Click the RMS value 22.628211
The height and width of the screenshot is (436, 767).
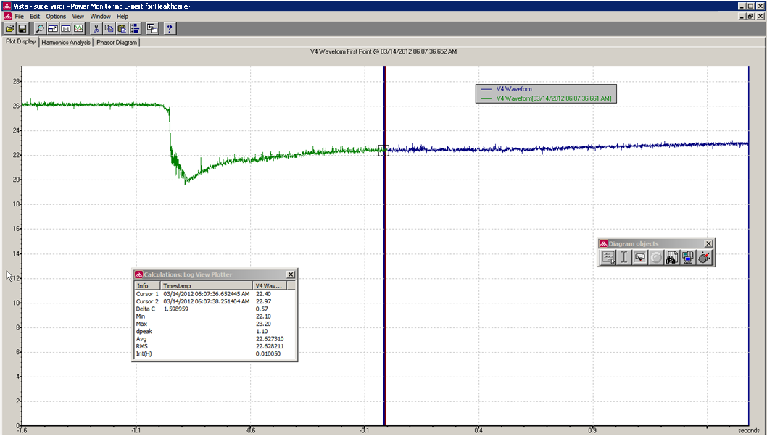tap(270, 346)
